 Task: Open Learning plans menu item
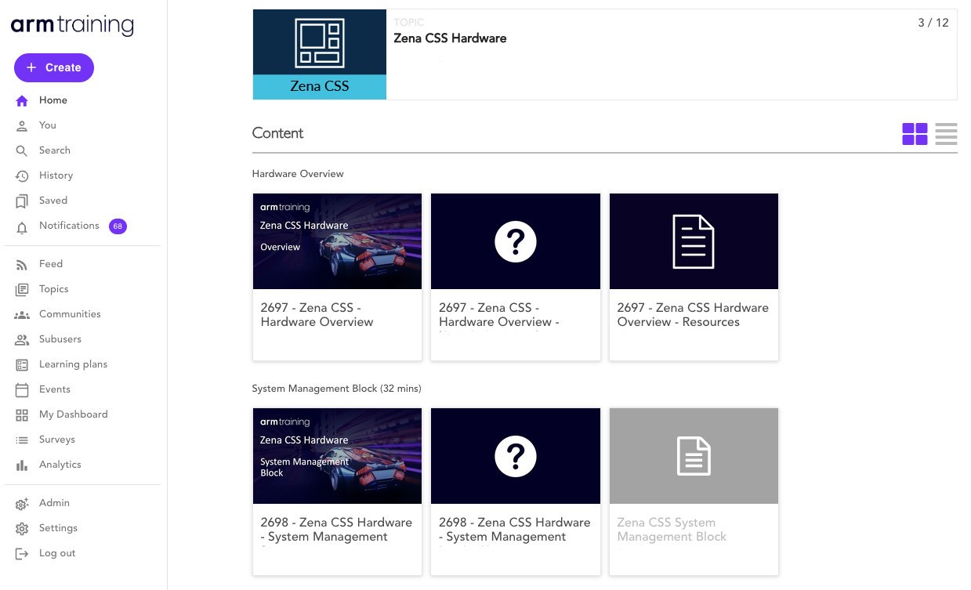click(73, 364)
